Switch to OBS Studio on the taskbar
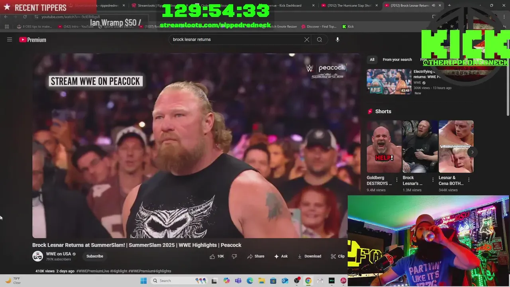Image resolution: width=510 pixels, height=287 pixels. [x=297, y=281]
